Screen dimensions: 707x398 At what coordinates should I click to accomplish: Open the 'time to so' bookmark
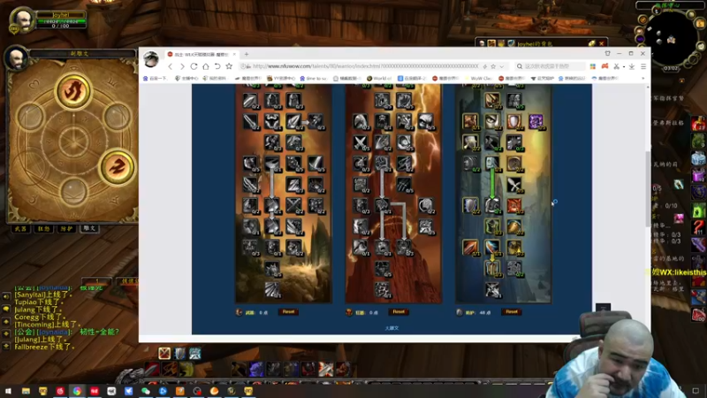313,79
